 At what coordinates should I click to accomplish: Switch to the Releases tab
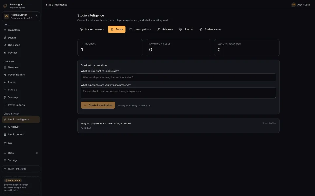[x=165, y=29]
